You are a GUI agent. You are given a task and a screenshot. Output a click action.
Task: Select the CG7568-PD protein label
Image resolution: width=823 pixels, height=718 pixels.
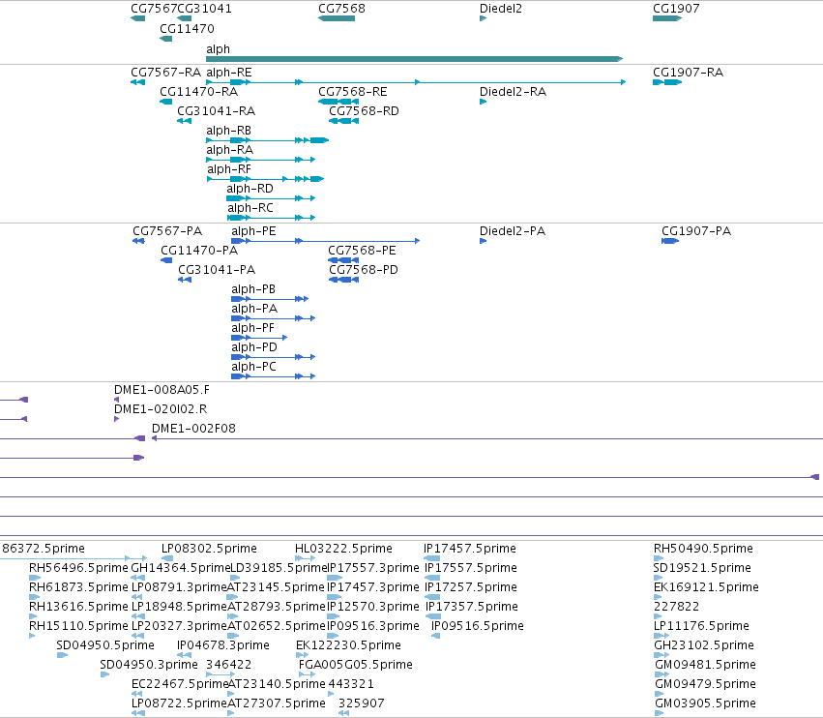point(364,269)
